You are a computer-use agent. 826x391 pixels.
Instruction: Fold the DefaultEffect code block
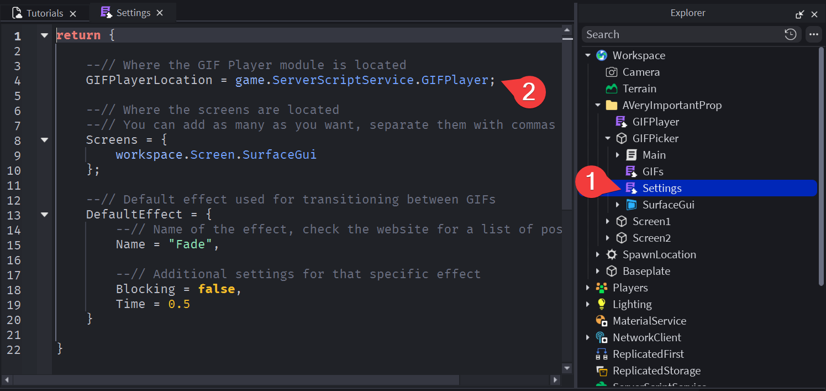pyautogui.click(x=44, y=215)
